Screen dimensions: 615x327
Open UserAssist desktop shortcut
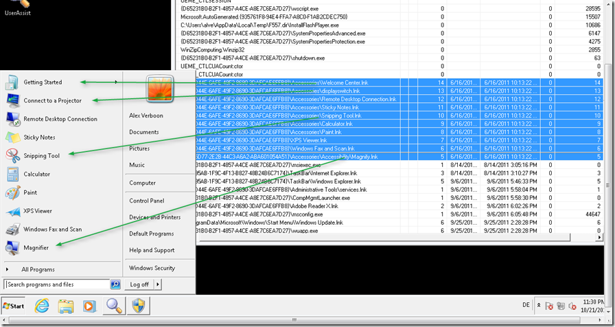18,8
